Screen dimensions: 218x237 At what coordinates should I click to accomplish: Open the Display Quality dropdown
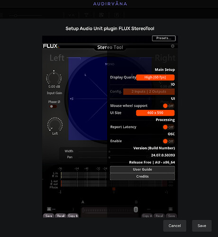coord(155,77)
